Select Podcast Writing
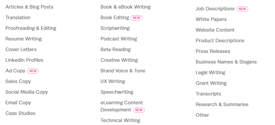Image resolution: width=275 pixels, height=125 pixels. point(119,39)
